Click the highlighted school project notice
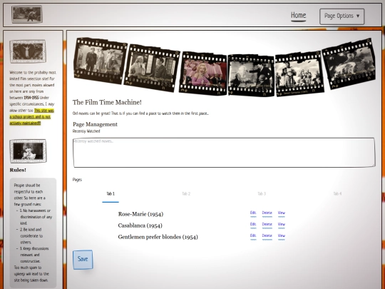The image size is (385, 289). [31, 117]
